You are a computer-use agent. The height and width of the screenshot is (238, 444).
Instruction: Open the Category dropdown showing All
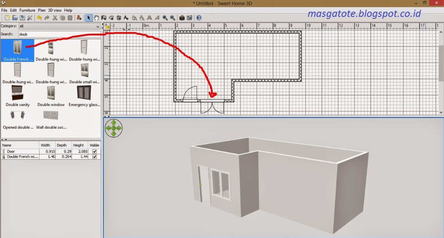pyautogui.click(x=96, y=26)
